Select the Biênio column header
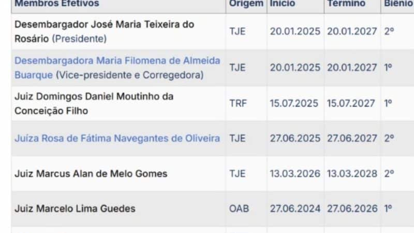Screen dimensions: 414x233 click(397, 4)
